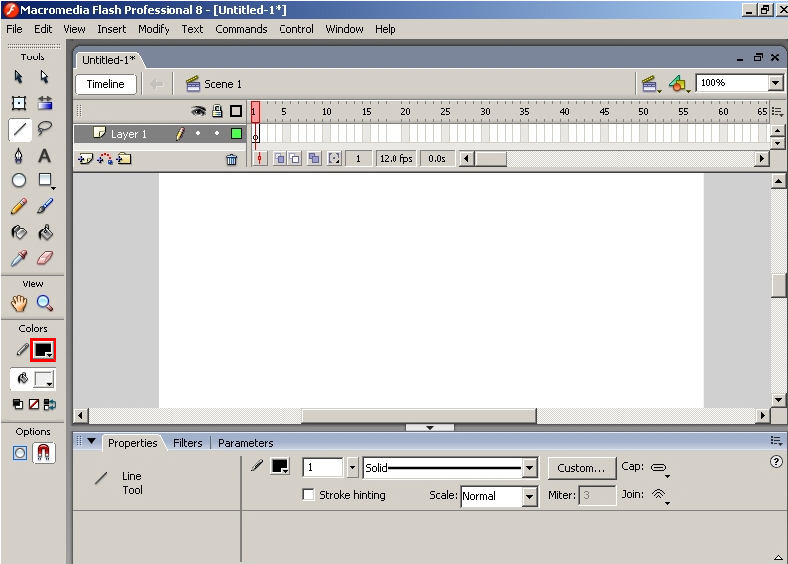The width and height of the screenshot is (788, 564).
Task: Select the Rectangle tool
Action: tap(46, 181)
